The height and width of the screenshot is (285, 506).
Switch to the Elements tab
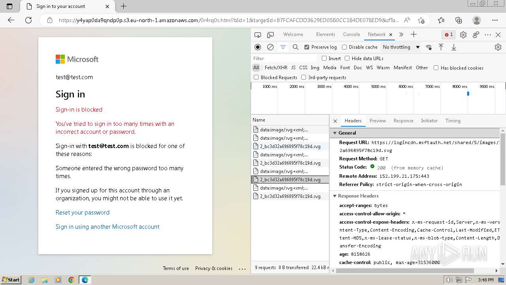pyautogui.click(x=326, y=34)
